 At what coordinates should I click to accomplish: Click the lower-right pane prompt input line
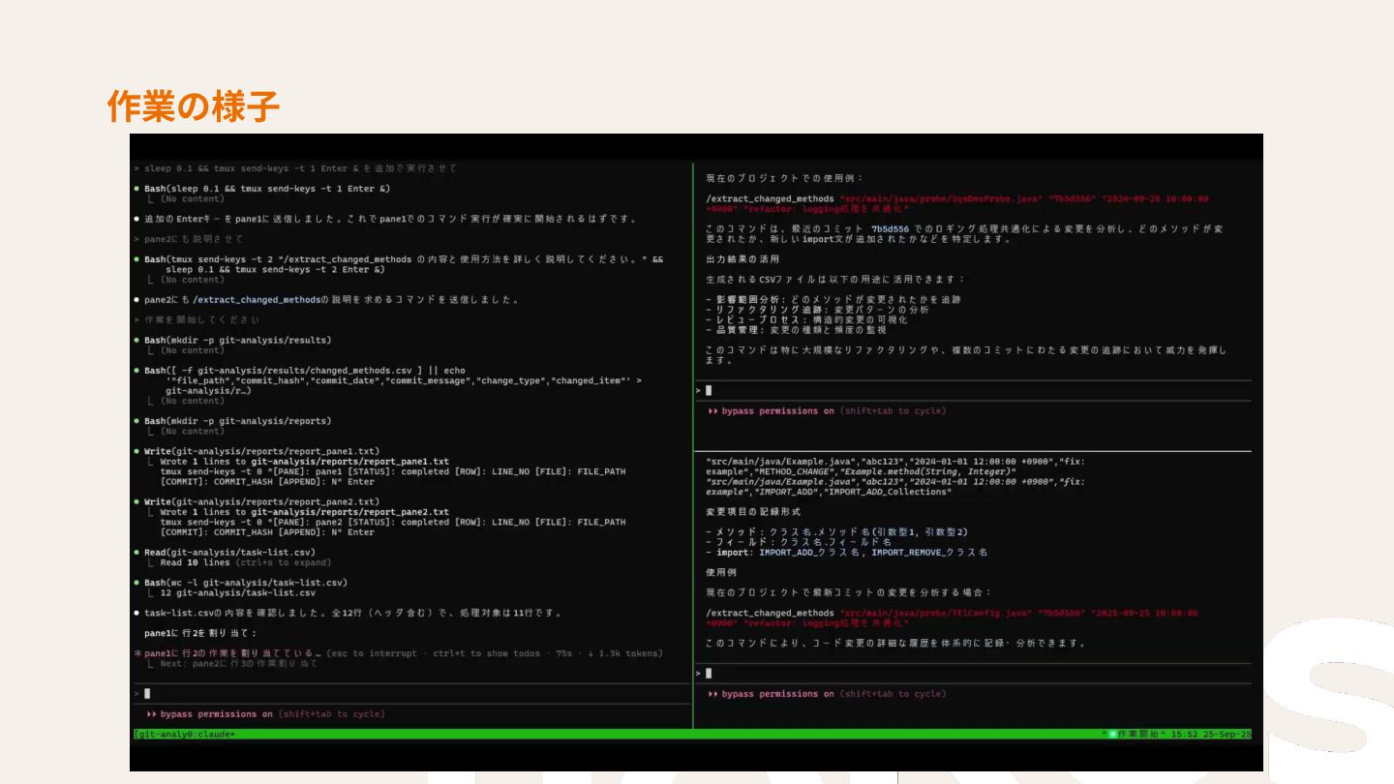coord(973,673)
